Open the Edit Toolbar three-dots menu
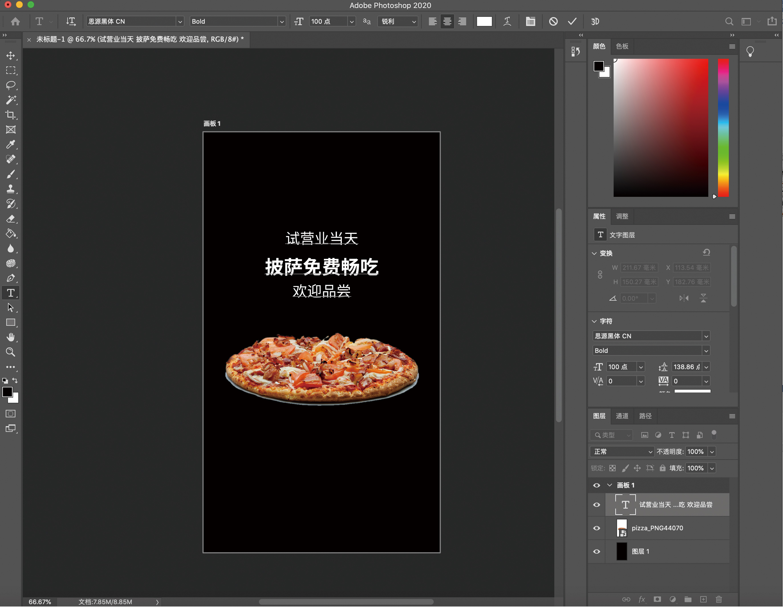The width and height of the screenshot is (783, 607). 11,367
